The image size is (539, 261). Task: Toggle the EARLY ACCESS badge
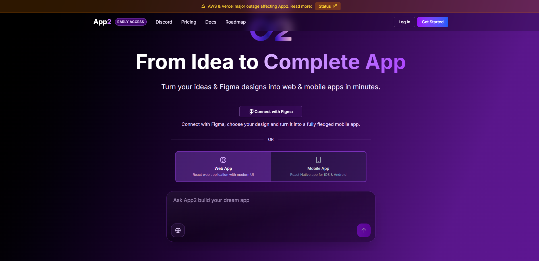click(130, 22)
